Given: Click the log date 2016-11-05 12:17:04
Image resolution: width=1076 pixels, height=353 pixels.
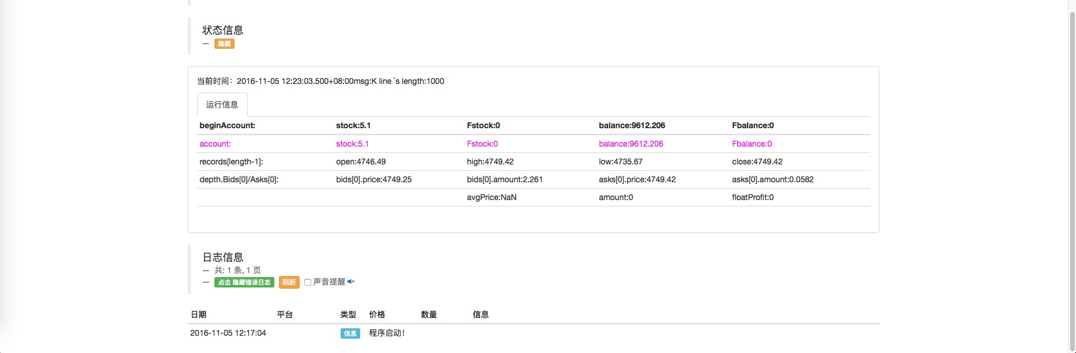Looking at the screenshot, I should pyautogui.click(x=228, y=333).
